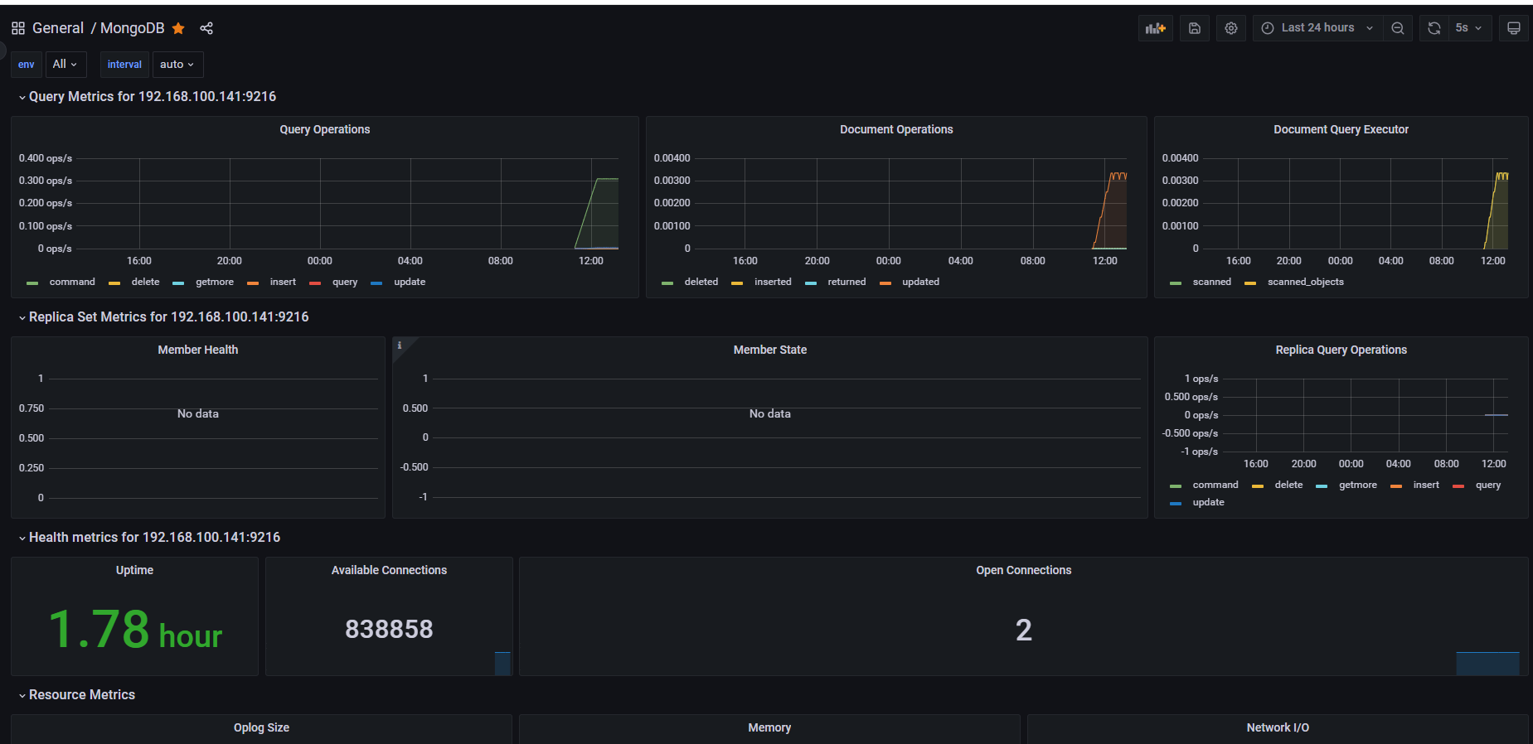
Task: Toggle delete series in Replica Query legend
Action: point(1288,485)
